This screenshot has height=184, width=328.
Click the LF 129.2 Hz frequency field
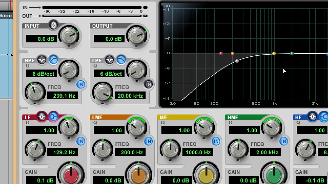[x=62, y=152]
